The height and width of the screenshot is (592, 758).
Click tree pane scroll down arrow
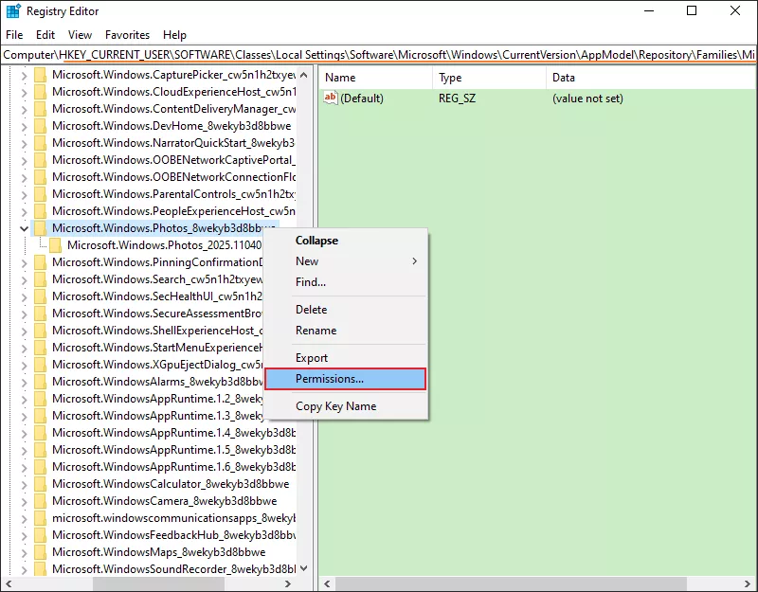click(x=303, y=569)
